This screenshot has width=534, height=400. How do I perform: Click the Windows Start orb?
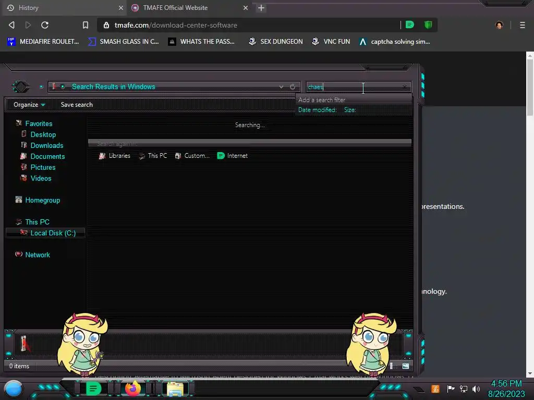coord(14,389)
